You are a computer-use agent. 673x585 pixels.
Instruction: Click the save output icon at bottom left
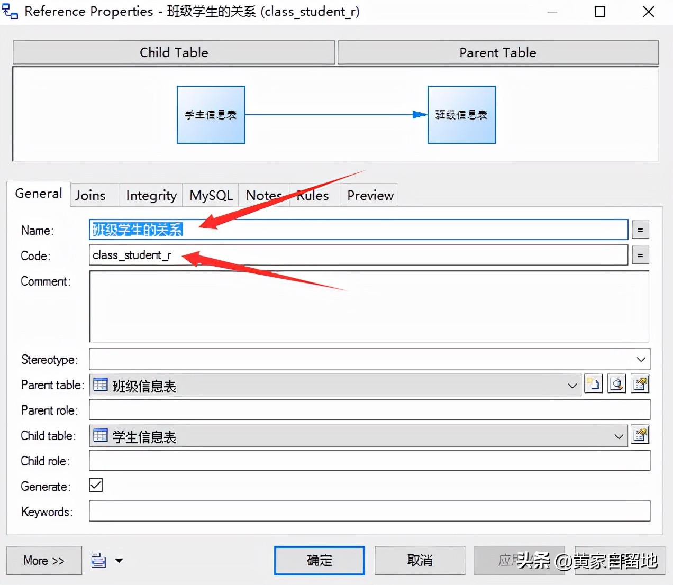[x=98, y=560]
